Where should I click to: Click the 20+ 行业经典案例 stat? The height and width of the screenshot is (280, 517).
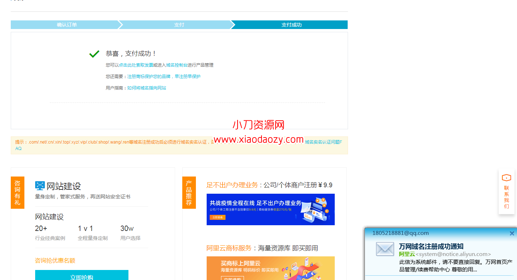(50, 233)
